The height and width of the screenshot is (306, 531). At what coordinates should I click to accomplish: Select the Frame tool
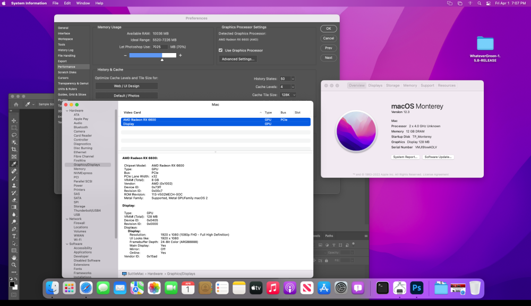click(x=14, y=156)
